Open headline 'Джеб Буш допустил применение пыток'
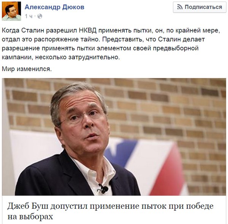This screenshot has width=228, height=224. 111,206
